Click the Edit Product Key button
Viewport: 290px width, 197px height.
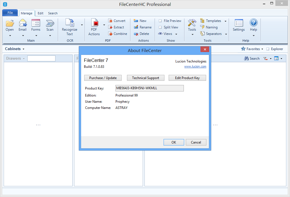tap(187, 78)
